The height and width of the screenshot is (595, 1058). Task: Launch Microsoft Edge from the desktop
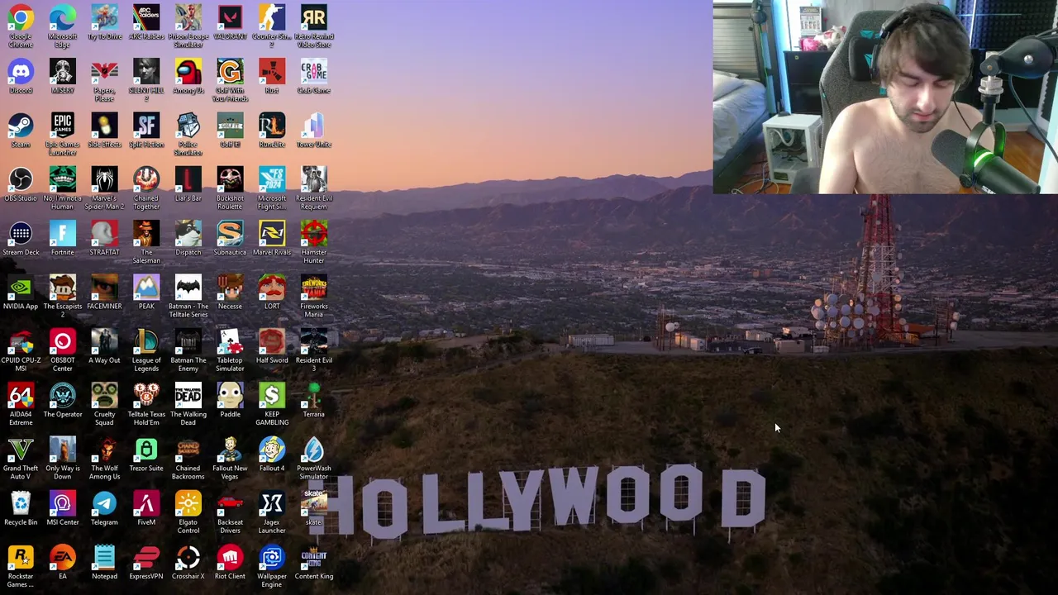(63, 17)
